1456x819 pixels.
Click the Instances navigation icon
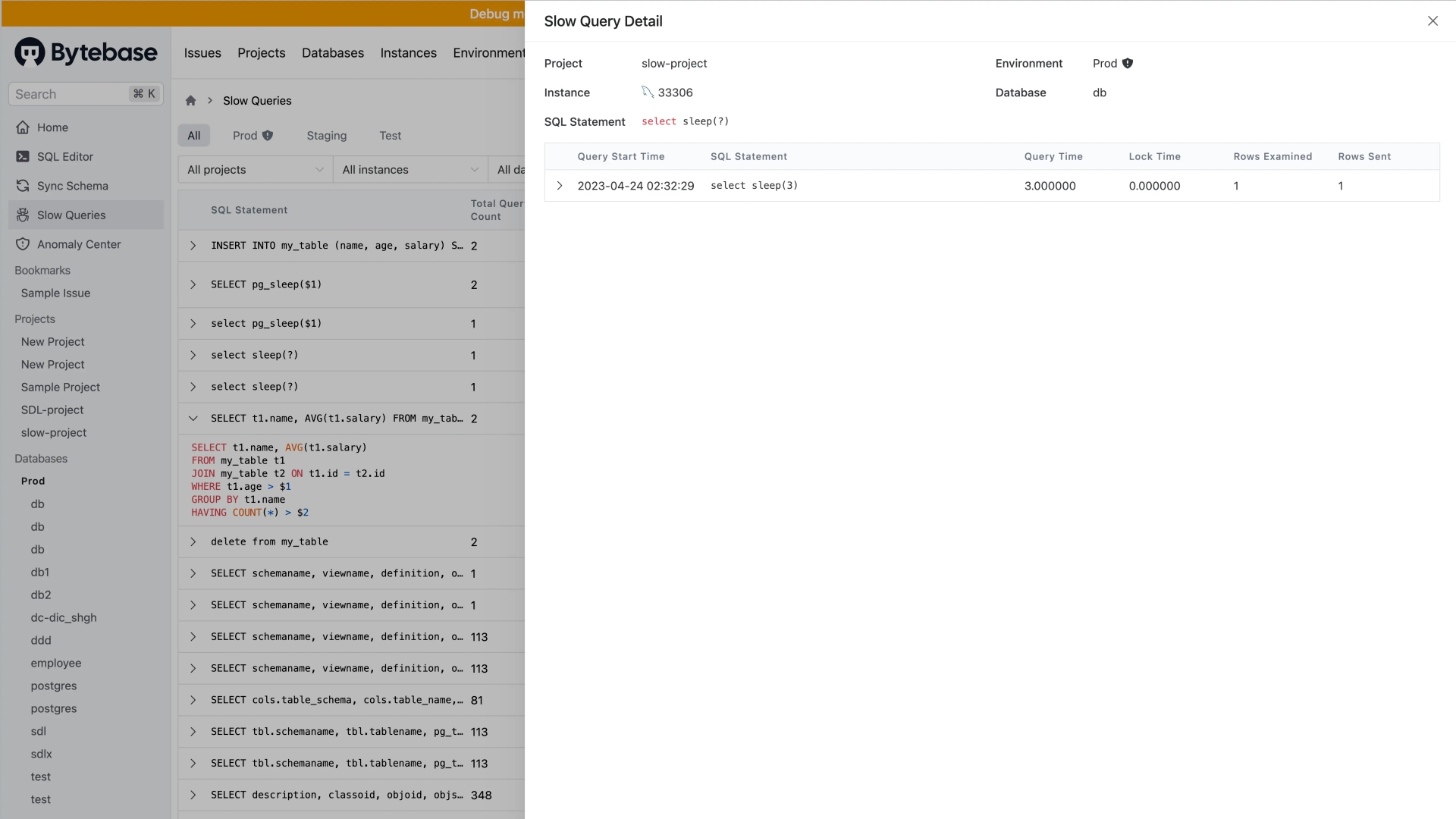(408, 53)
